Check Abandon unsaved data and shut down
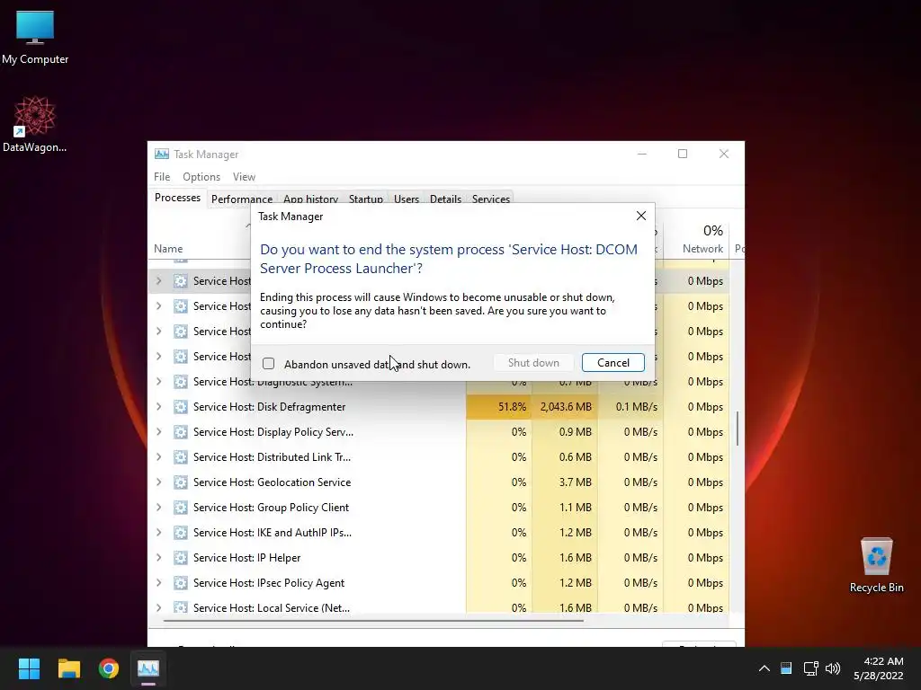921x690 pixels. click(268, 364)
